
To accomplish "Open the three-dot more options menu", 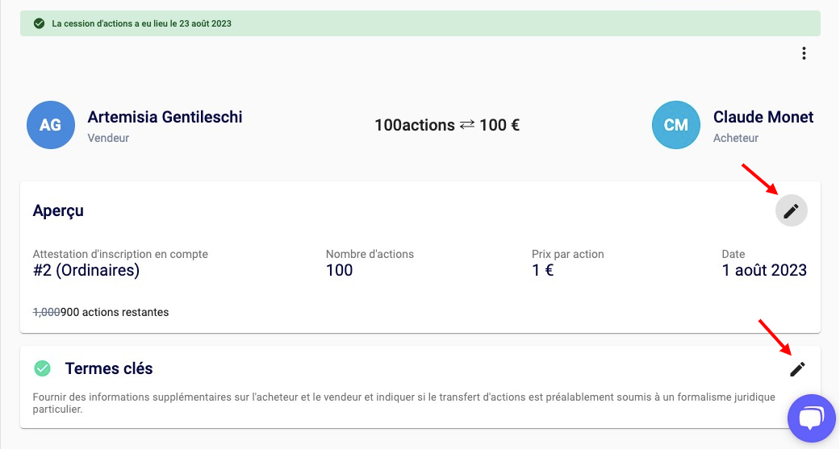I will tap(803, 54).
